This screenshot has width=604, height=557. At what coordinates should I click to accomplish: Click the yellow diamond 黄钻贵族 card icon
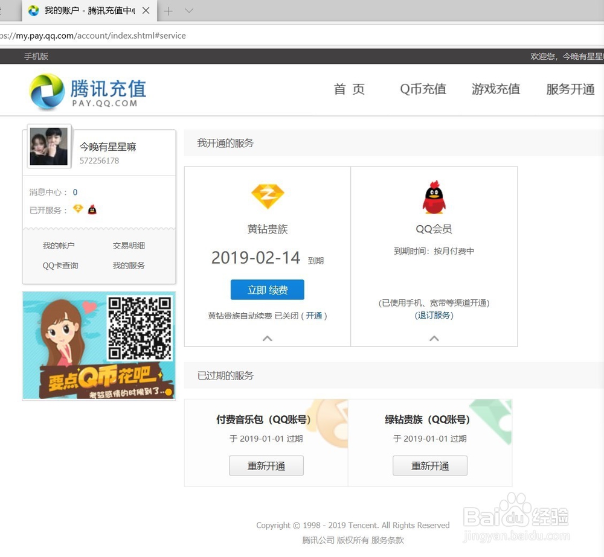pyautogui.click(x=268, y=196)
